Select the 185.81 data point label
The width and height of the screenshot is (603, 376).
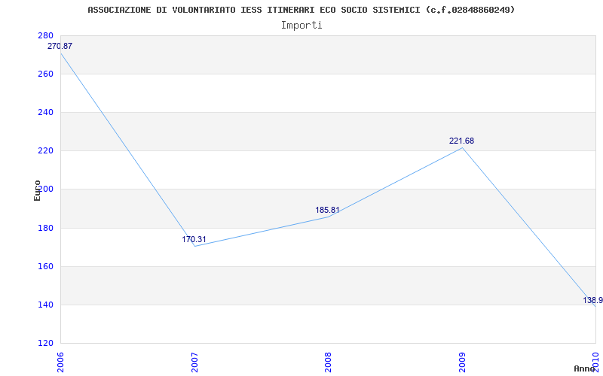coord(327,210)
